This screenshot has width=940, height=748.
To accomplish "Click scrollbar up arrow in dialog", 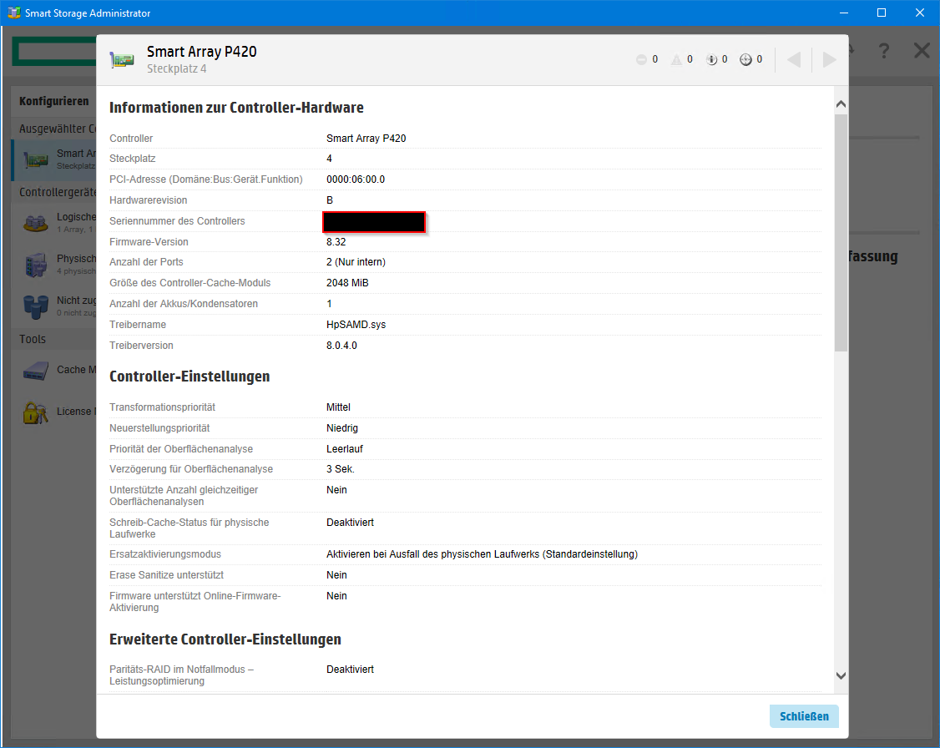I will pyautogui.click(x=841, y=104).
